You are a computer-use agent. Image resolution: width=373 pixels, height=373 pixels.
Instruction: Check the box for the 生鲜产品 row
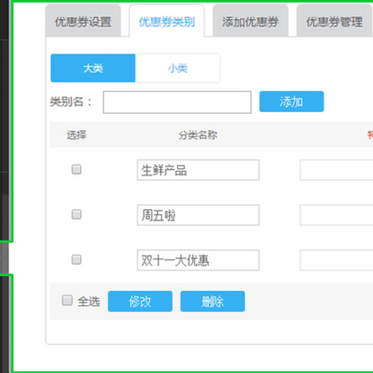[76, 169]
